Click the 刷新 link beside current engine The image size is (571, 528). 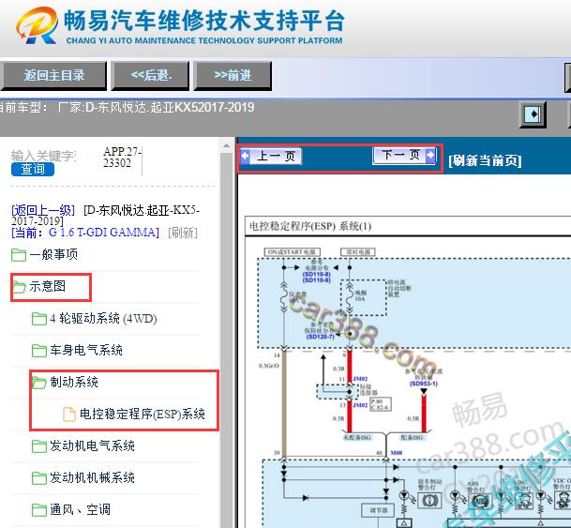(x=183, y=233)
